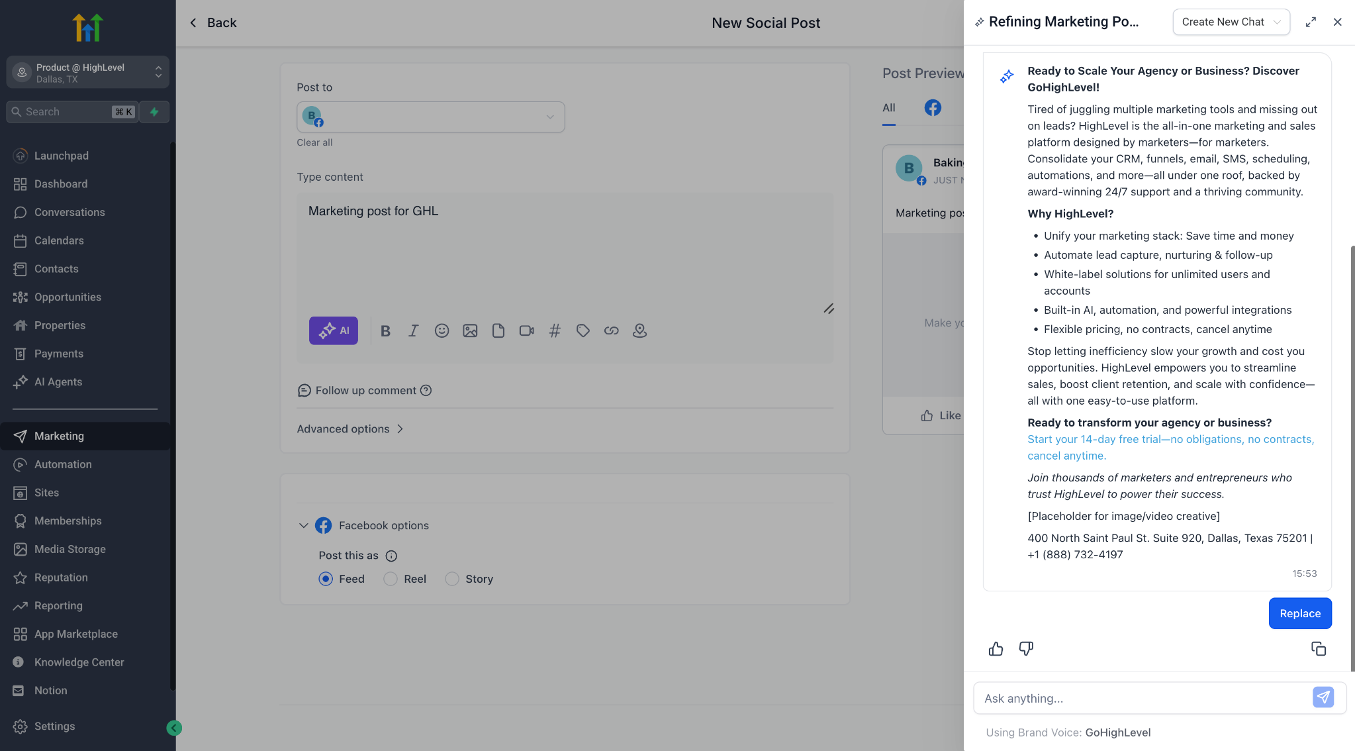Click the Replace button
This screenshot has height=751, width=1355.
[1299, 613]
